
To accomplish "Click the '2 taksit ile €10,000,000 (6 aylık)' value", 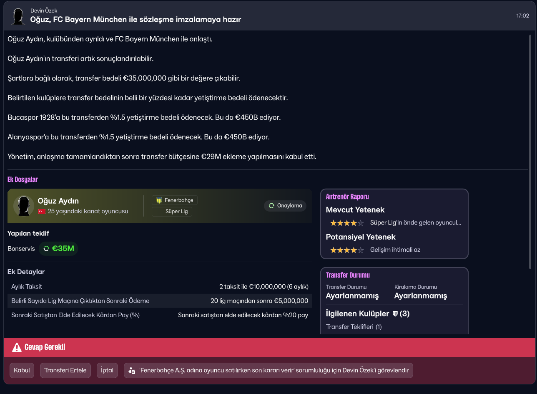I will [x=264, y=287].
